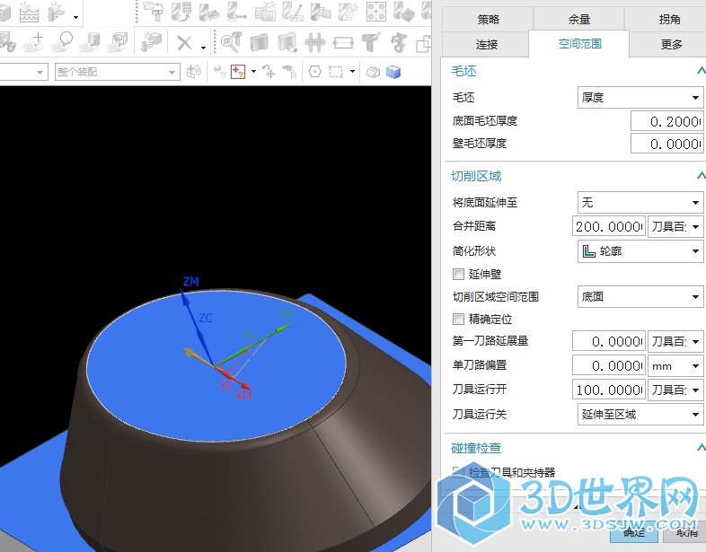Switch to the 连接 tab
706x552 pixels.
click(x=486, y=44)
